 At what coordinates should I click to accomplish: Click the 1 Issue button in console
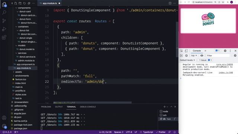206,60
